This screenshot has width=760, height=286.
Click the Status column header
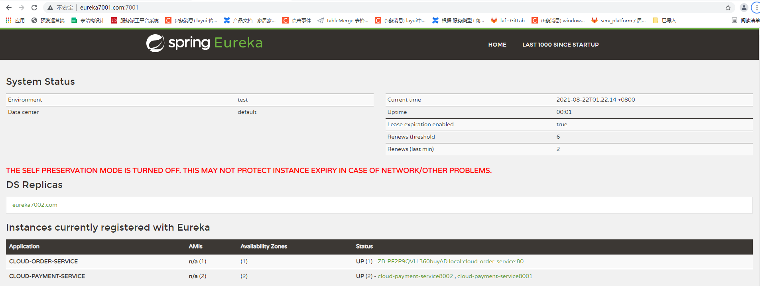pos(364,246)
